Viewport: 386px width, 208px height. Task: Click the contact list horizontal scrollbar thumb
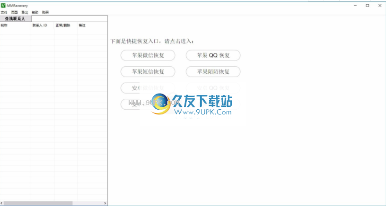coord(38,203)
